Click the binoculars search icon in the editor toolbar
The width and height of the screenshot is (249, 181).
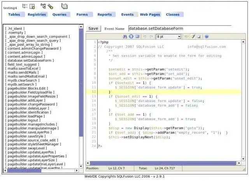(x=125, y=36)
